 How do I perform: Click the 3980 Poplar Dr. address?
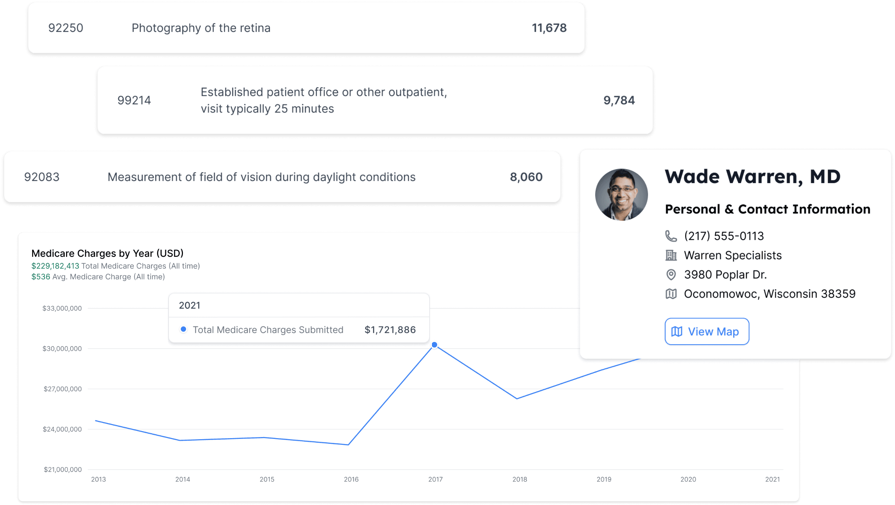click(x=725, y=275)
